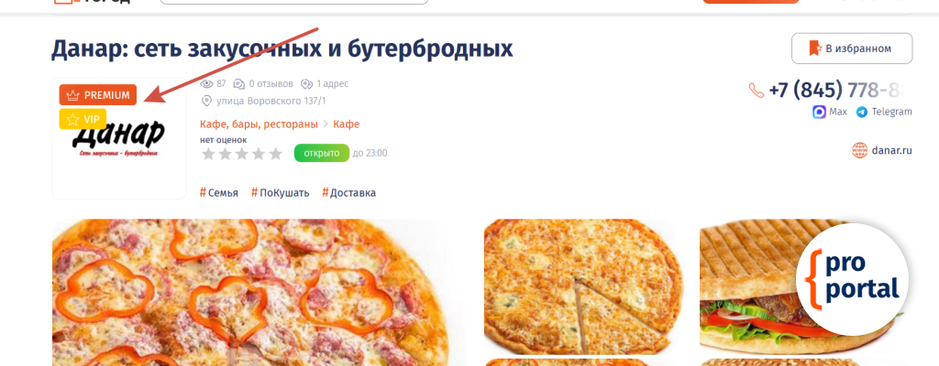Click the PREMIUM crown badge

point(97,95)
